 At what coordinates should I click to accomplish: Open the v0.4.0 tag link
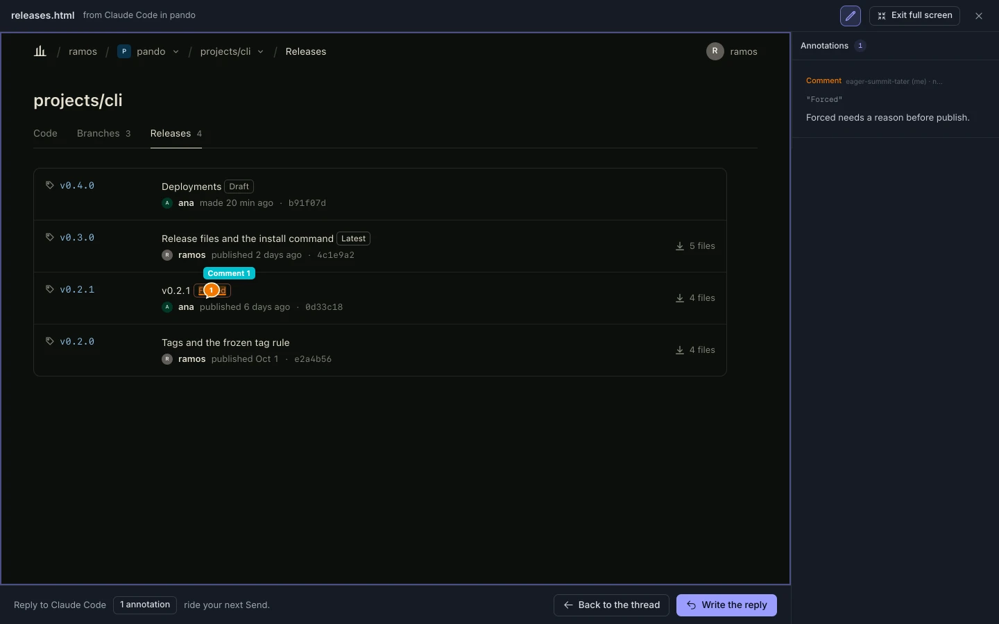tap(77, 185)
